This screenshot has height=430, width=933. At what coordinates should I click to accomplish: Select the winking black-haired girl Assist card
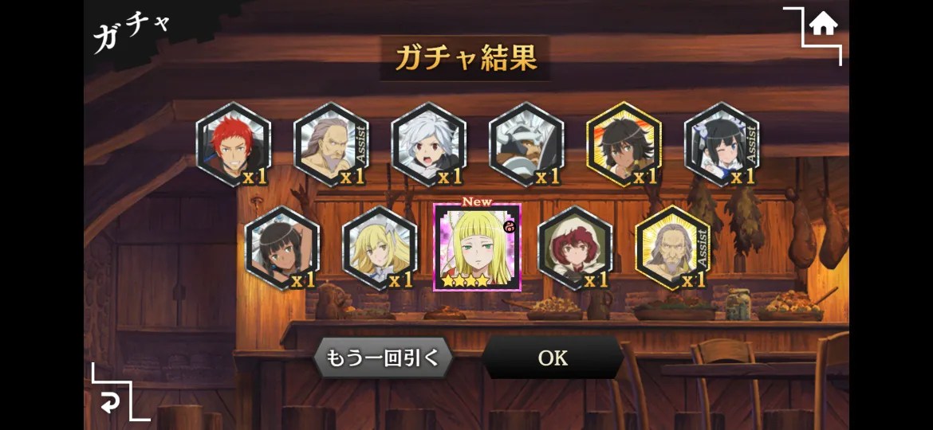click(721, 144)
